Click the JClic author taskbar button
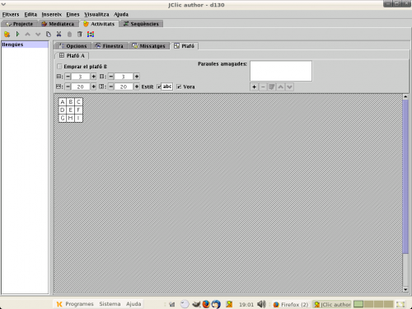Image resolution: width=412 pixels, height=309 pixels. tap(332, 304)
